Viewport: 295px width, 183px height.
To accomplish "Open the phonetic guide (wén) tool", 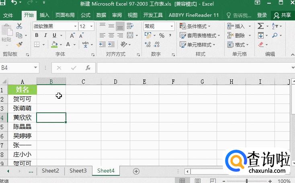I will click(x=85, y=45).
